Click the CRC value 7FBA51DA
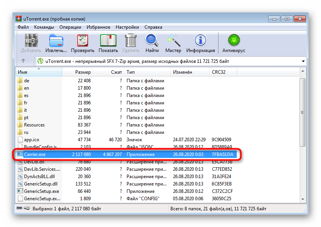Viewport: 321px width, 227px height. [222, 154]
